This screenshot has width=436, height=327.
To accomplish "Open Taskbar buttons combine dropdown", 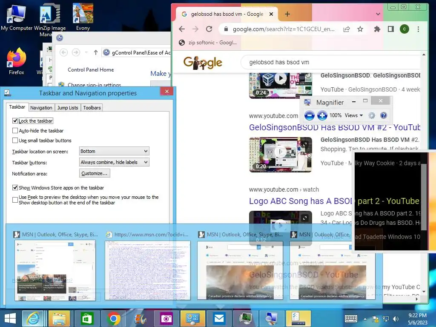I will coord(114,162).
